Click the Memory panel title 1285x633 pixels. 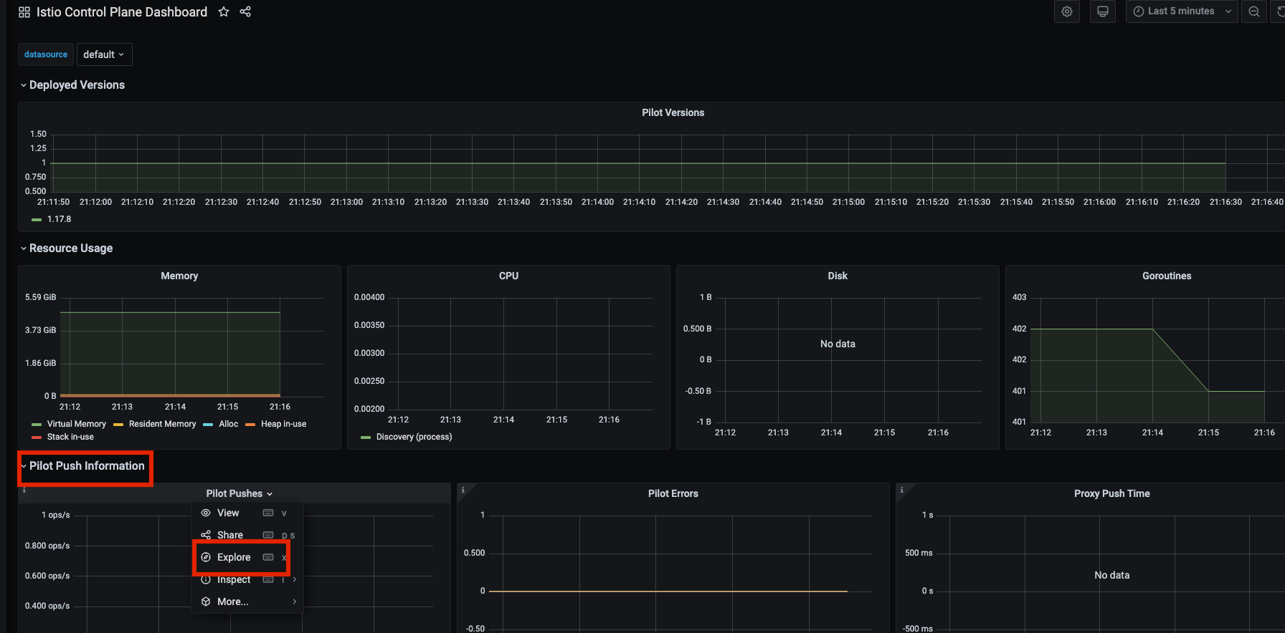[179, 276]
